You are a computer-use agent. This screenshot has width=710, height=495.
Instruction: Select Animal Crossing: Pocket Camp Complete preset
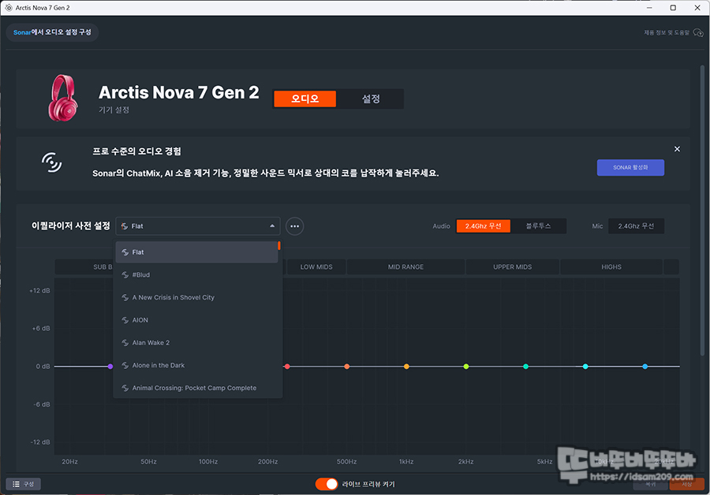196,388
